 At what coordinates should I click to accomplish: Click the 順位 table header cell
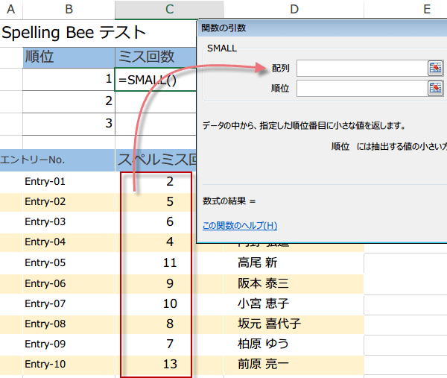[69, 57]
